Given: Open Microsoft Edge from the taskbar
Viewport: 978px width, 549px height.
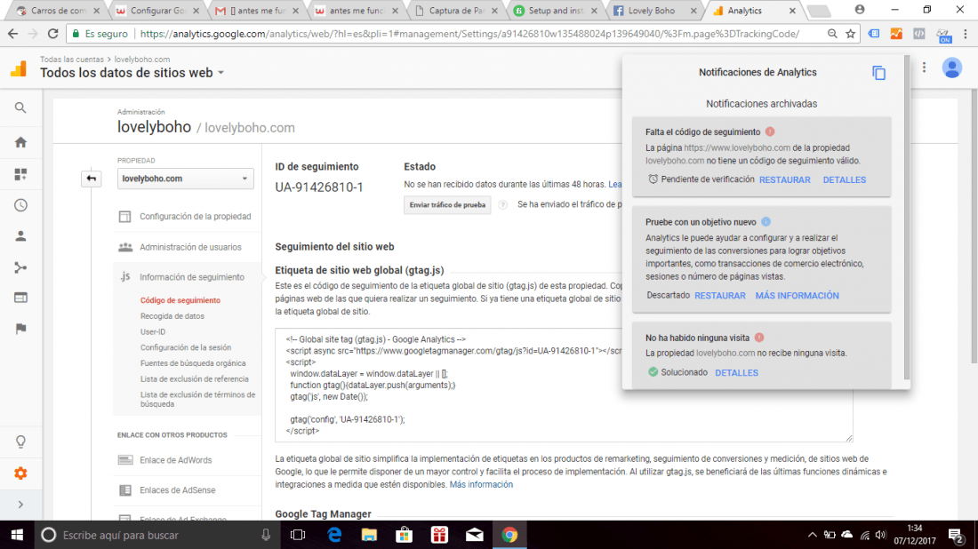Looking at the screenshot, I should pyautogui.click(x=334, y=536).
